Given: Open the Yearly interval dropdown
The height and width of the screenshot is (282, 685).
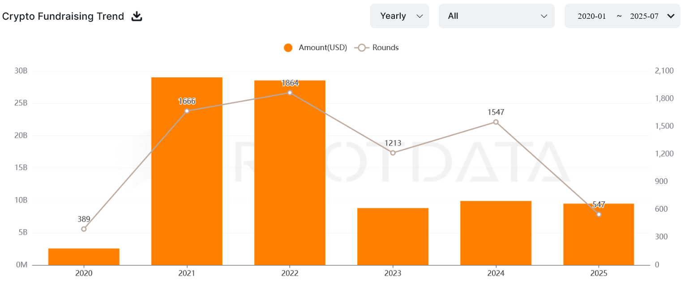Looking at the screenshot, I should (x=399, y=16).
